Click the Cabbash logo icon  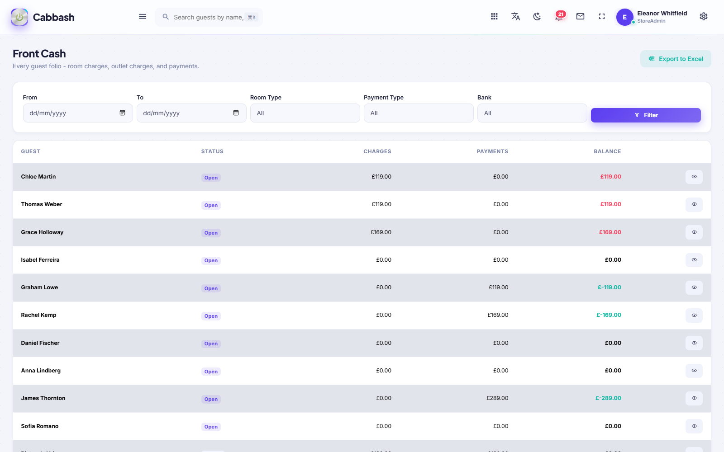[x=19, y=17]
